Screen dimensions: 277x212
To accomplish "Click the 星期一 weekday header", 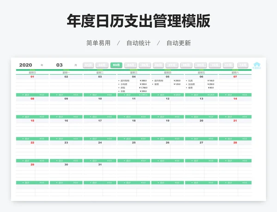I will point(66,72).
